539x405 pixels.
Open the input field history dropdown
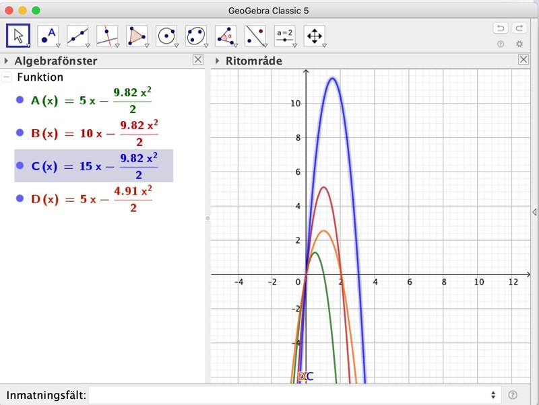pos(493,395)
